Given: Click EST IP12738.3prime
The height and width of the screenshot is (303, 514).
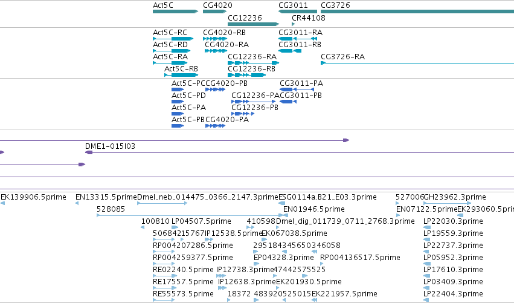Looking at the screenshot, I should pyautogui.click(x=221, y=276).
